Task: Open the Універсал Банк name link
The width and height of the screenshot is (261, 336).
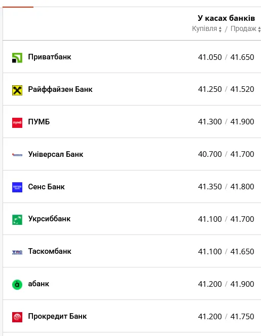Action: point(56,154)
